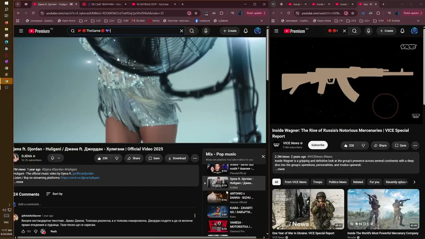Play ANTONIO x DANNA - BIZHU from the mix
The width and height of the screenshot is (425, 239).
pos(234,197)
